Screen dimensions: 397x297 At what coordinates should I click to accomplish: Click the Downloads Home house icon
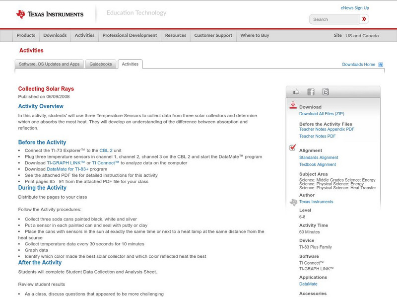pos(380,64)
